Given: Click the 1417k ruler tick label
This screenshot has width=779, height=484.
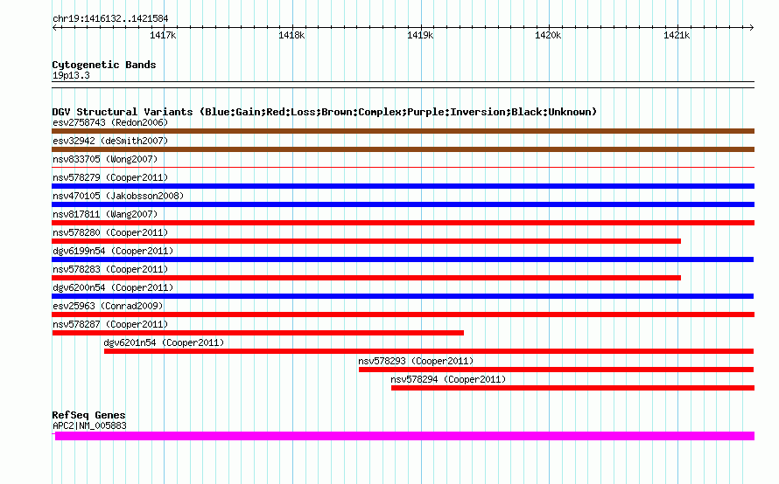Looking at the screenshot, I should coord(163,35).
